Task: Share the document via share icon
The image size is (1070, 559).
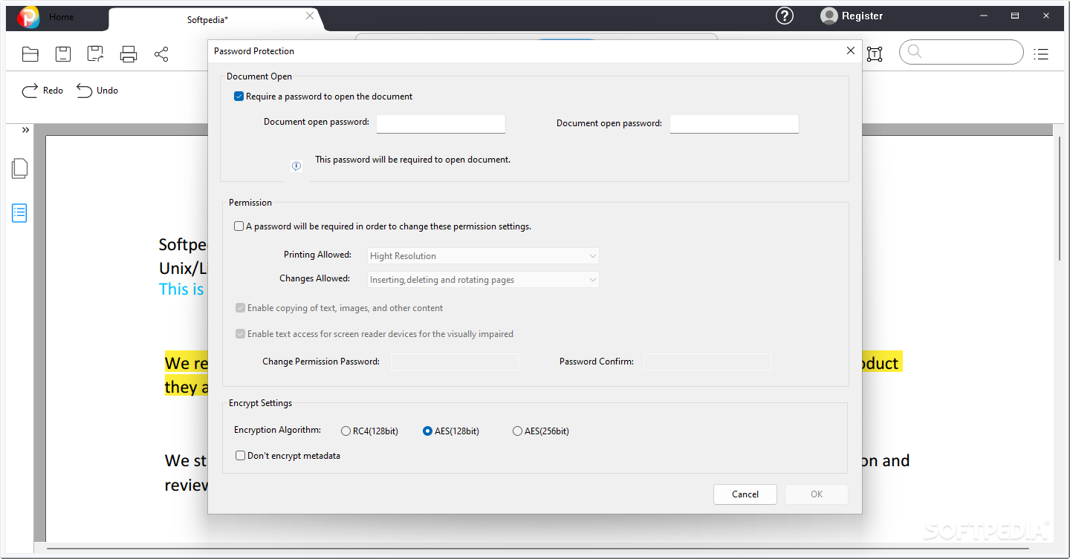Action: coord(161,53)
